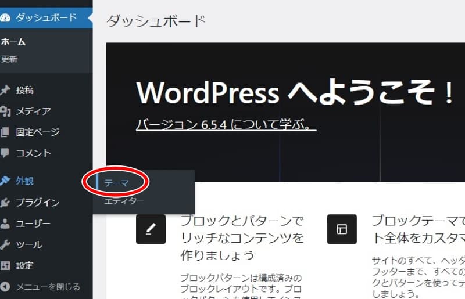Click the user icon beside ユーザー

pos(5,224)
